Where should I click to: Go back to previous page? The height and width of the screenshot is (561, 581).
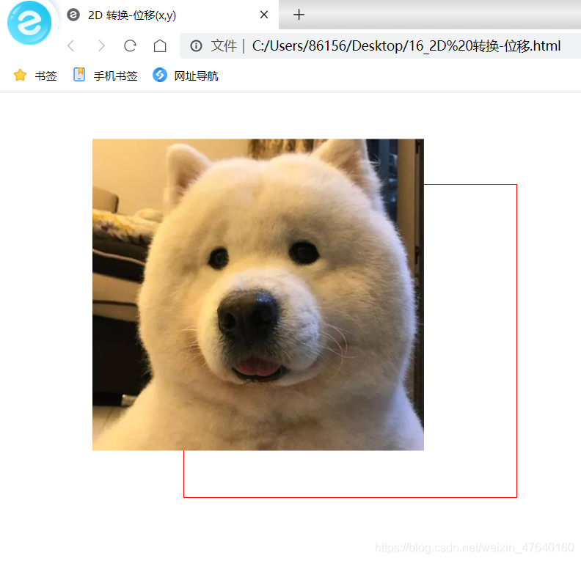pyautogui.click(x=71, y=46)
